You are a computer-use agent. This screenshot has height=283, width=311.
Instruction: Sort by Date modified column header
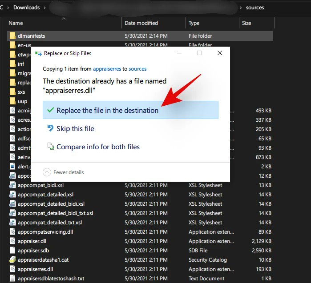coord(141,23)
